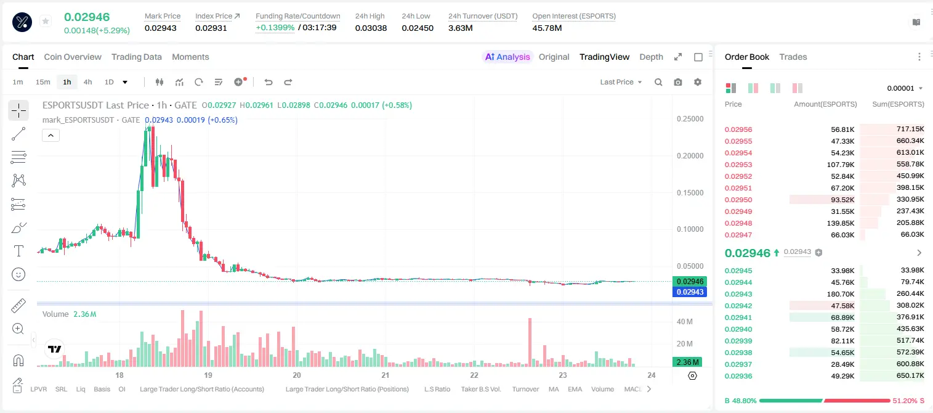Expand the chart to fullscreen

678,57
